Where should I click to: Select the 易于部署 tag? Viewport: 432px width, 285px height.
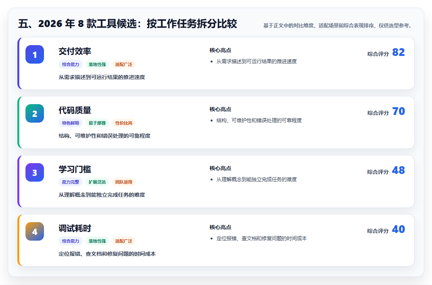pyautogui.click(x=97, y=123)
